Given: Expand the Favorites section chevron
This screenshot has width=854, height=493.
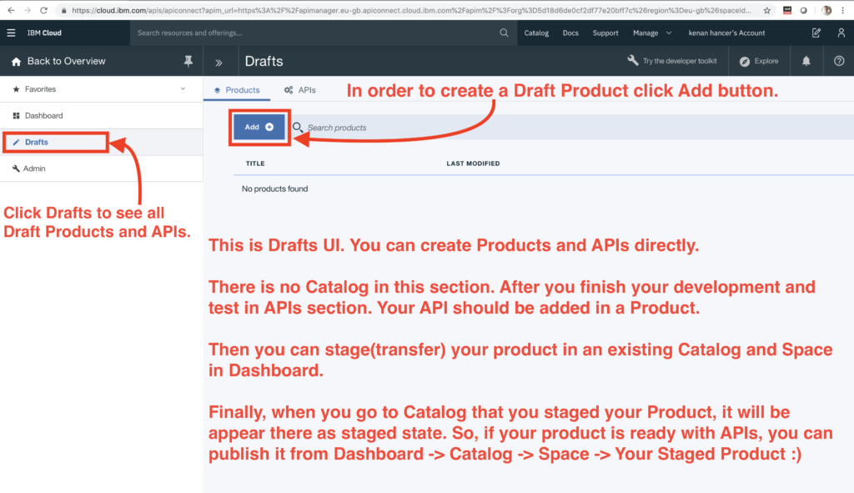Looking at the screenshot, I should [183, 88].
